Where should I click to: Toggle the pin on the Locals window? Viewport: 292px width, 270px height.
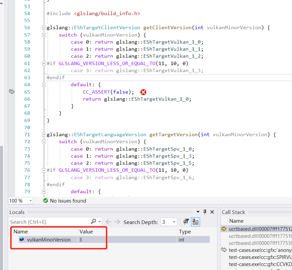tap(205, 212)
